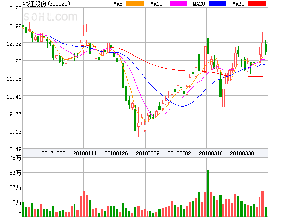The height and width of the screenshot is (217, 296).
Task: Select the stock title 银江股份(300020)
Action: click(46, 4)
